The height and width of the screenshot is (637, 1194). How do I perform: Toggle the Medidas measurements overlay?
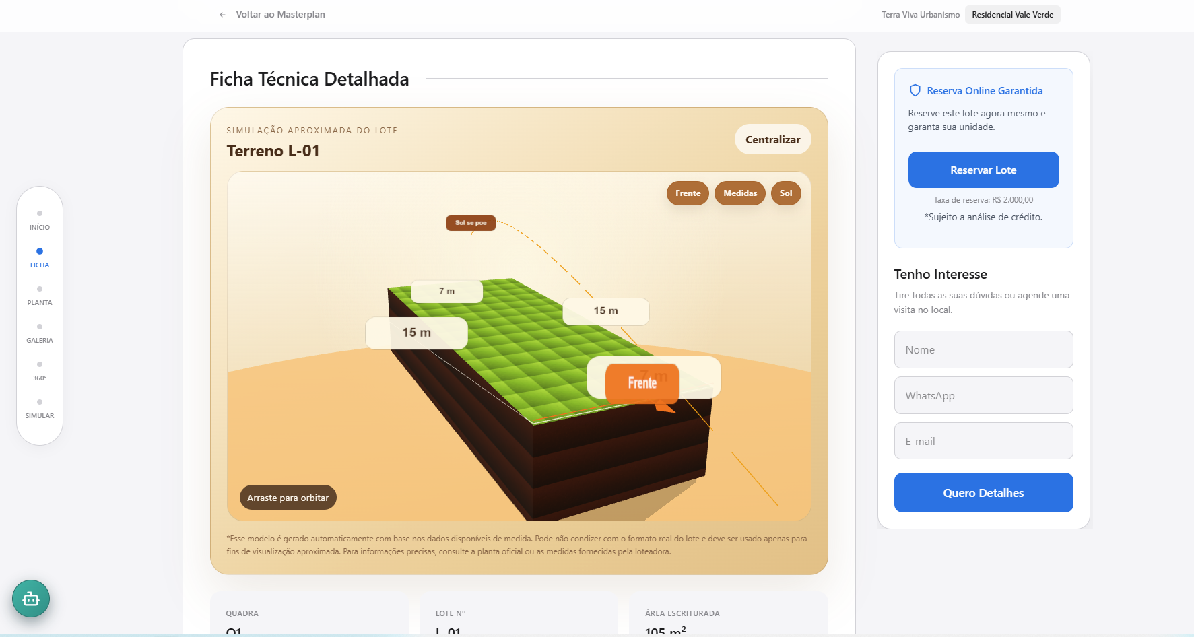(739, 193)
